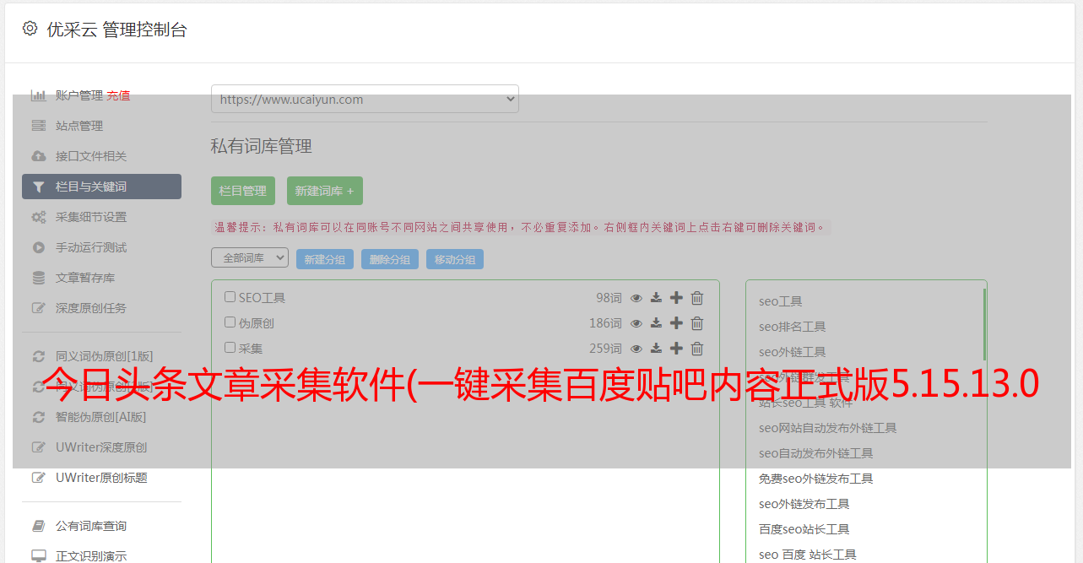Click the edit icon beside 深度原创任务
Viewport: 1083px width, 563px height.
(39, 308)
